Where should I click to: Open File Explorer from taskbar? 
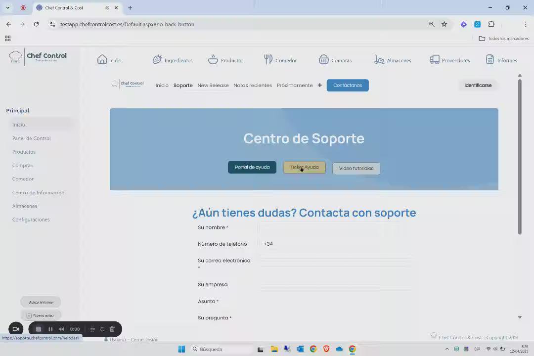pos(274,349)
